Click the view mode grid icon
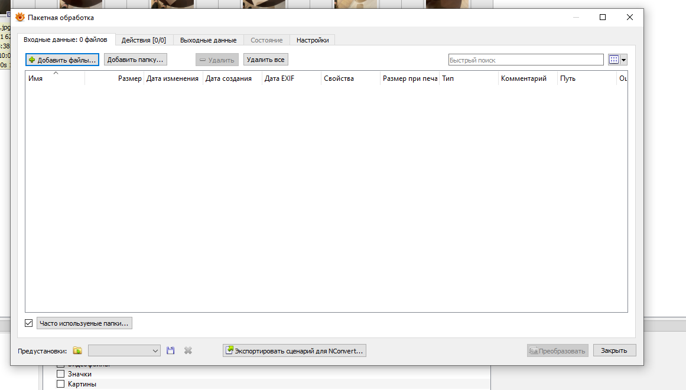The height and width of the screenshot is (390, 686). 613,60
